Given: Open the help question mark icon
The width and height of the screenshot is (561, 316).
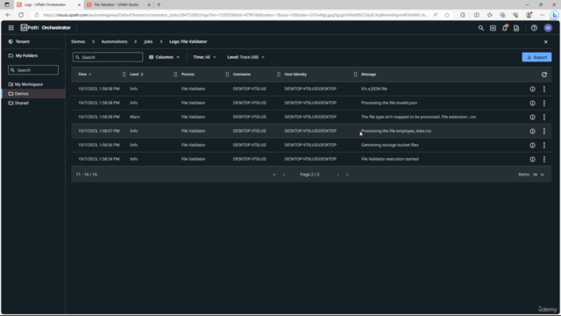Looking at the screenshot, I should tap(534, 28).
